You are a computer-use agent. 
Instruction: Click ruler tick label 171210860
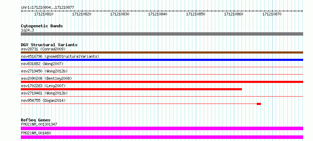tap(234, 14)
